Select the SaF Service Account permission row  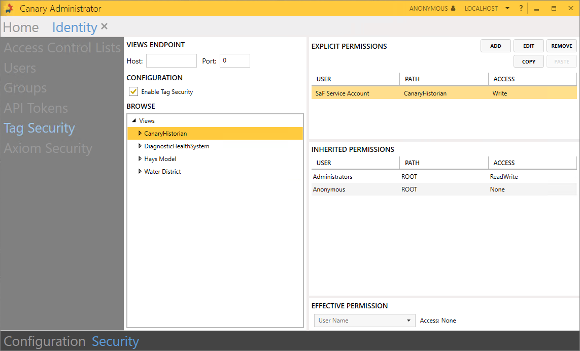tap(444, 93)
